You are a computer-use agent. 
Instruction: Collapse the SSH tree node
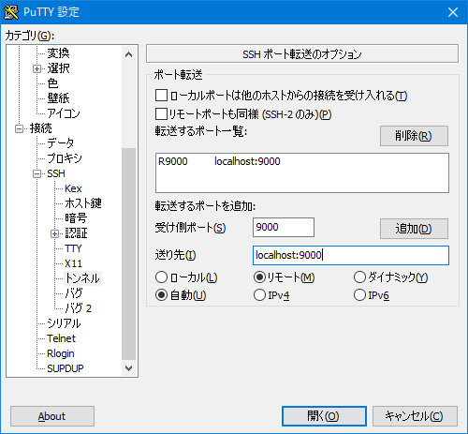[x=37, y=173]
